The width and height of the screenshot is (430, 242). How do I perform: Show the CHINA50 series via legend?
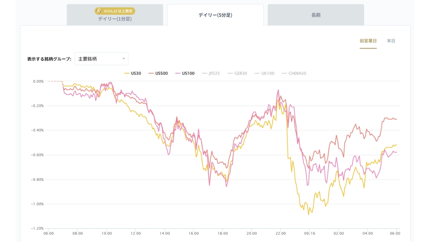(294, 73)
